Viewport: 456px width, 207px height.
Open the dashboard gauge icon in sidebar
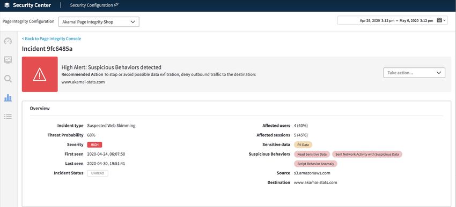(8, 41)
